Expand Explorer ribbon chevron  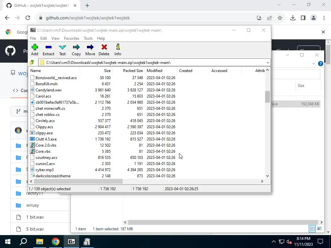313,64
